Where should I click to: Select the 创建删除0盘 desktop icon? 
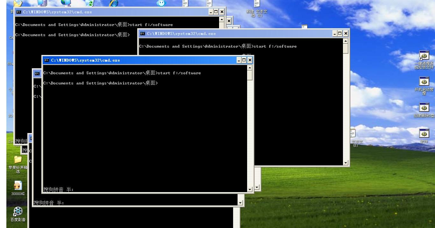tap(424, 110)
